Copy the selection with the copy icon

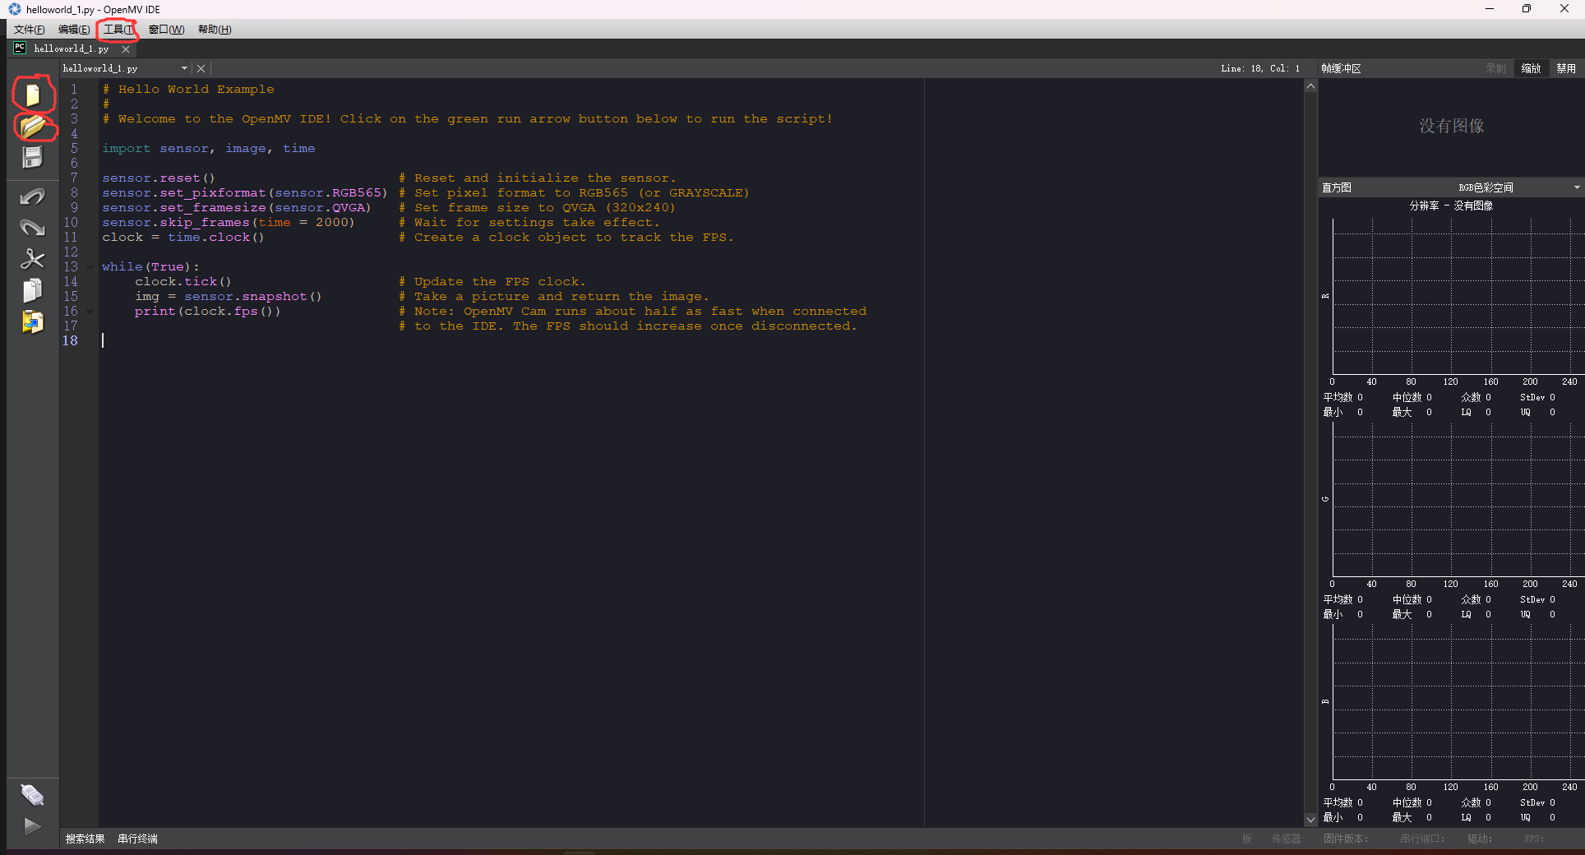point(32,290)
